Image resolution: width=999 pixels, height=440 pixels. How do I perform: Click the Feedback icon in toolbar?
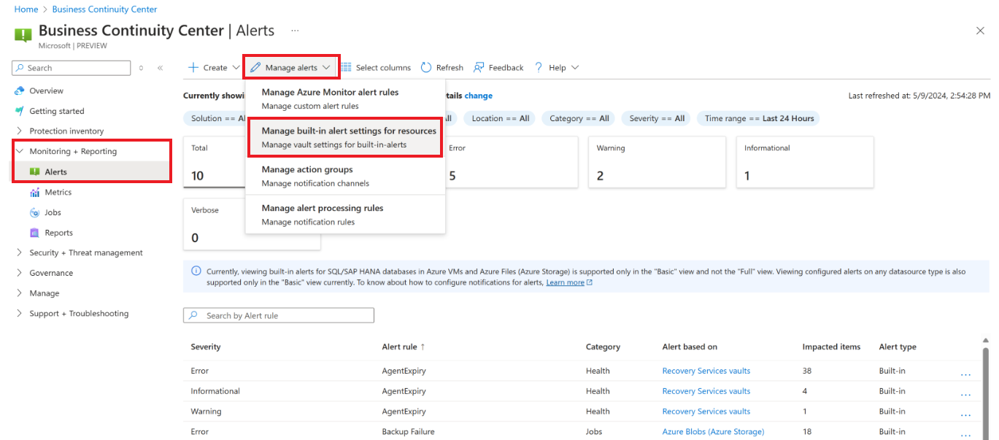[479, 68]
